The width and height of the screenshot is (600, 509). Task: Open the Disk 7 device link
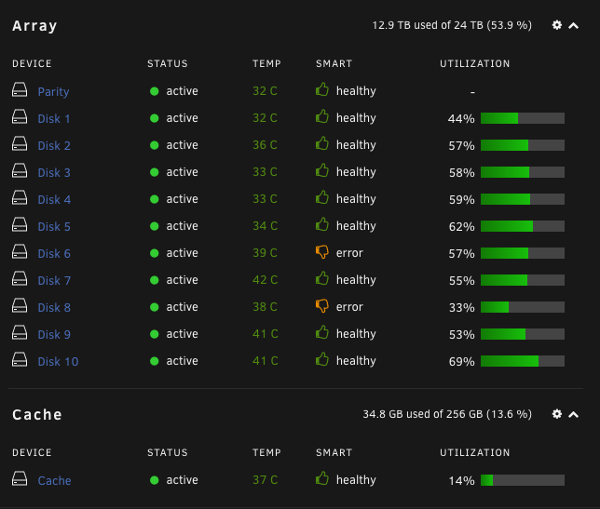click(54, 280)
